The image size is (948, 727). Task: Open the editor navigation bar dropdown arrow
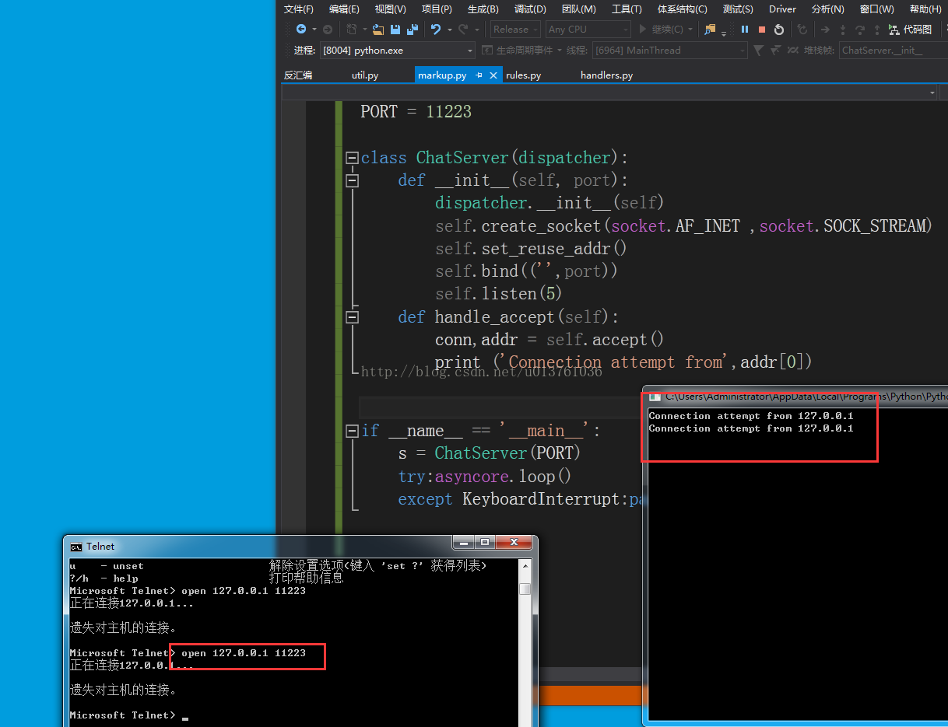(932, 93)
